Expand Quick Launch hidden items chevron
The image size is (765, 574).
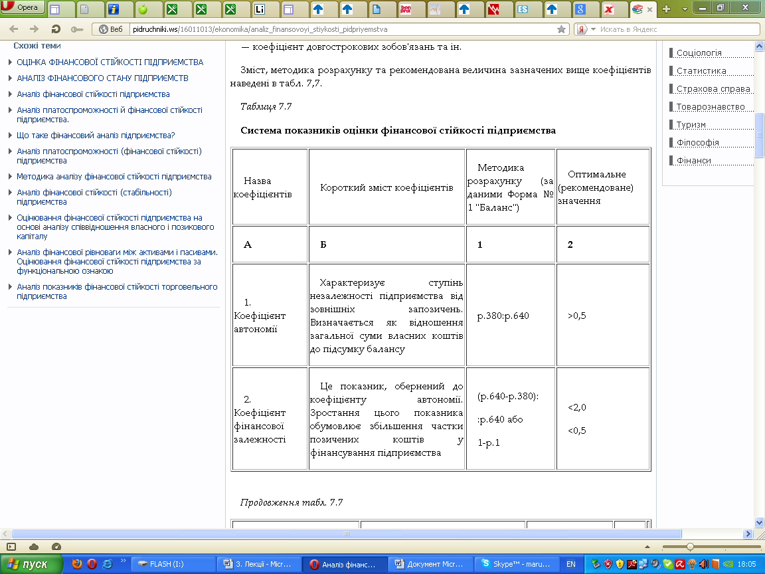(x=123, y=561)
